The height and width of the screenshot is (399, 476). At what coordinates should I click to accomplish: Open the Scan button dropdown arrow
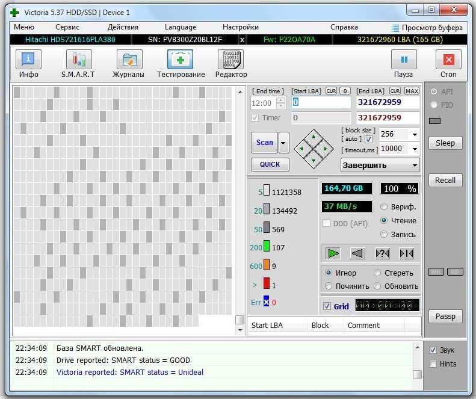coord(283,143)
